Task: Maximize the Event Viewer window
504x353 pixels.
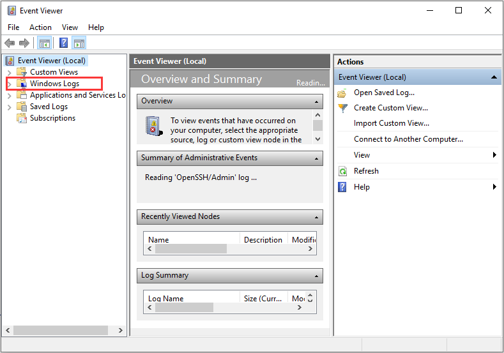Action: click(x=459, y=10)
